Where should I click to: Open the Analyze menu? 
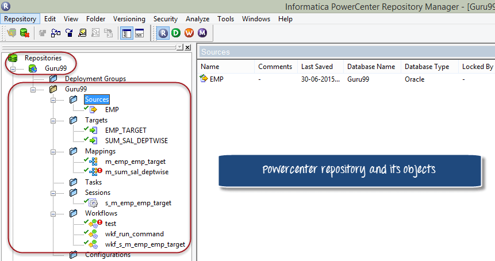pos(197,19)
